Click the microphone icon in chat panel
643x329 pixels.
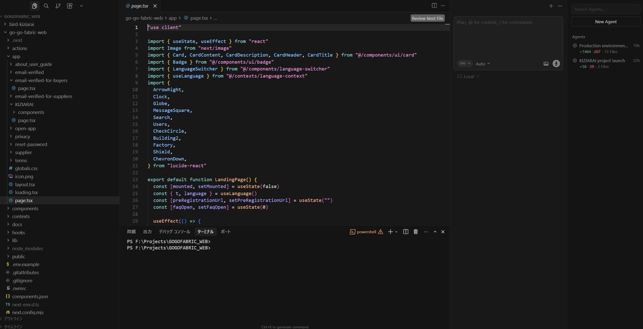pos(556,64)
